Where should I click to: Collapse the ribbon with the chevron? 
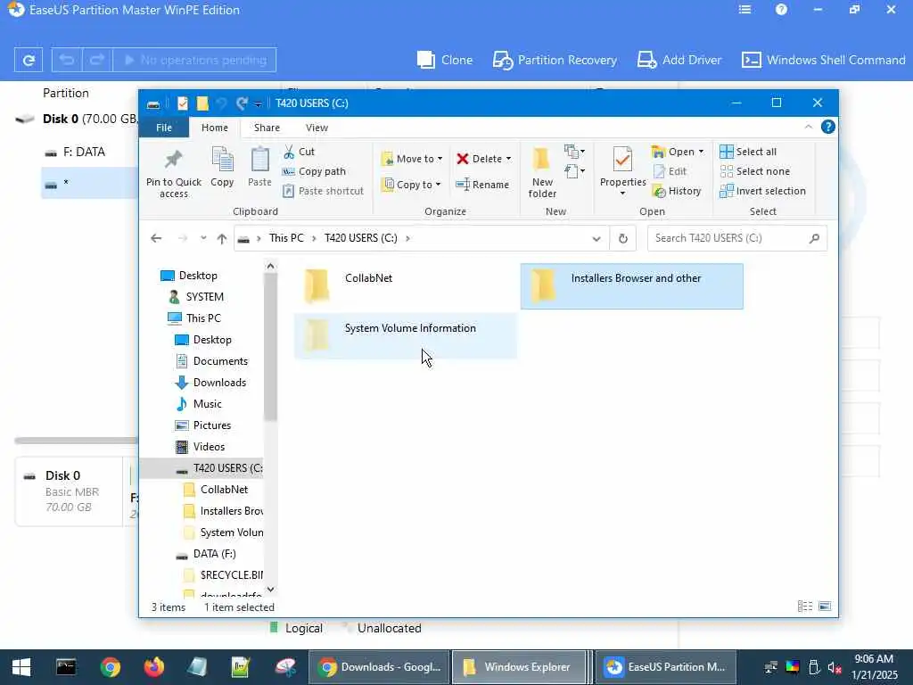808,127
